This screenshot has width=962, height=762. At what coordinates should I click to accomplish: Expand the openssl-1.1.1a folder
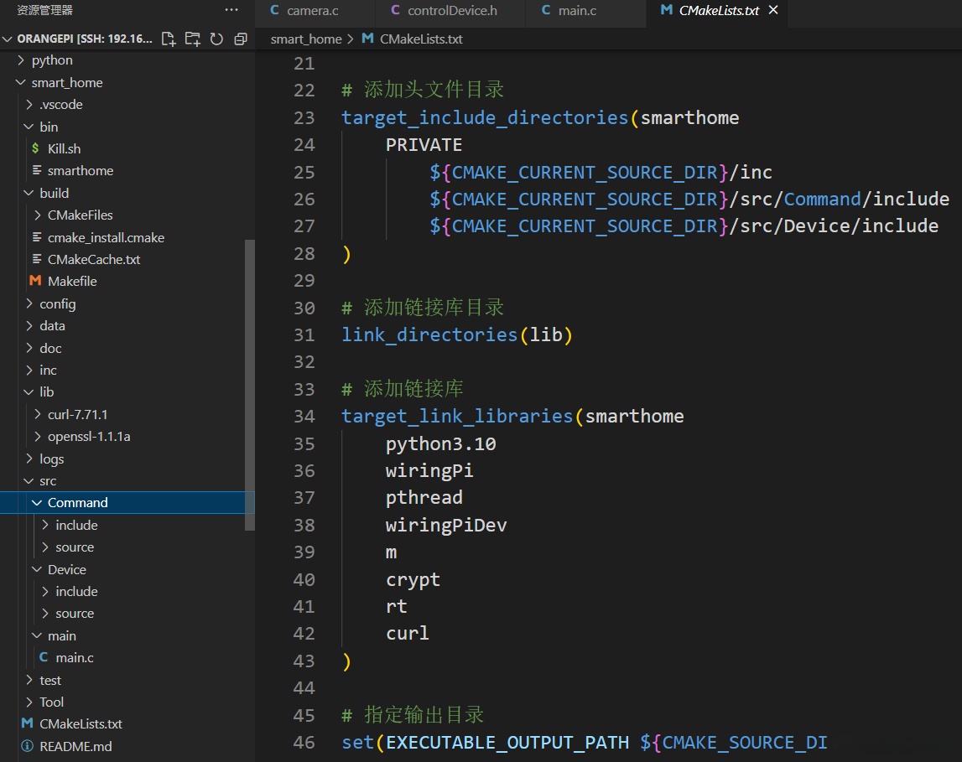click(x=89, y=437)
